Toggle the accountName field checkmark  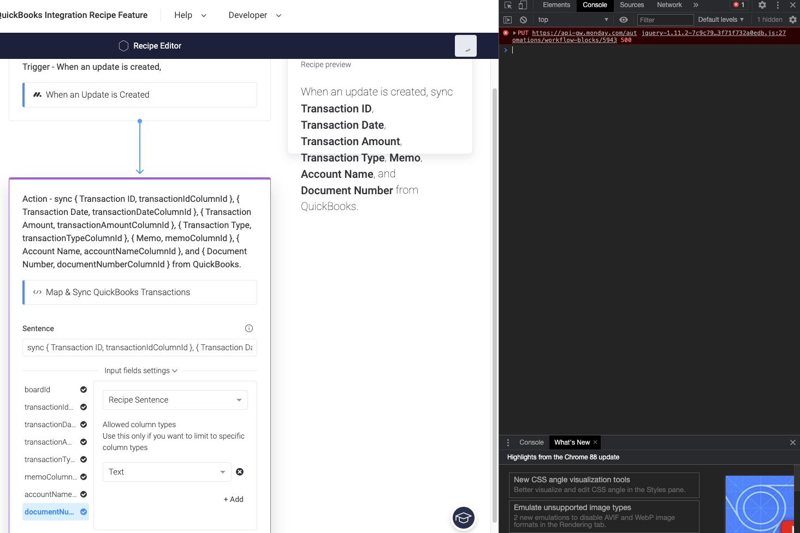(84, 494)
